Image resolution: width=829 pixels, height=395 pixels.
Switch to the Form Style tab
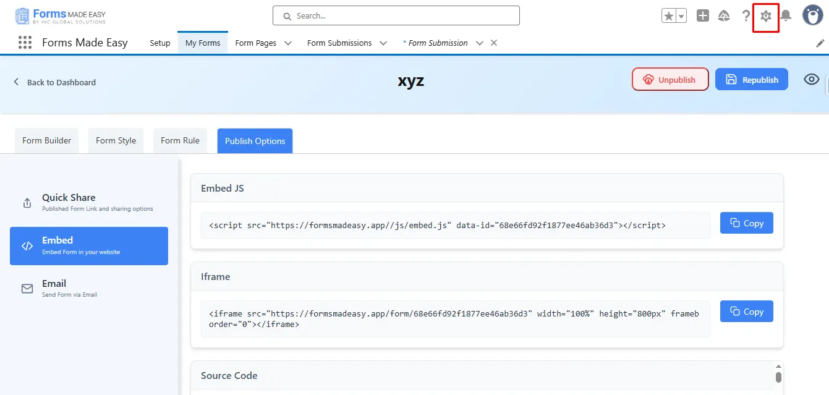pos(116,140)
